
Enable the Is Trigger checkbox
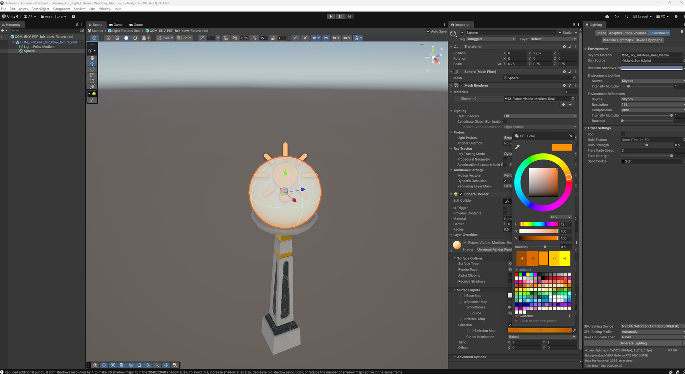click(x=505, y=208)
